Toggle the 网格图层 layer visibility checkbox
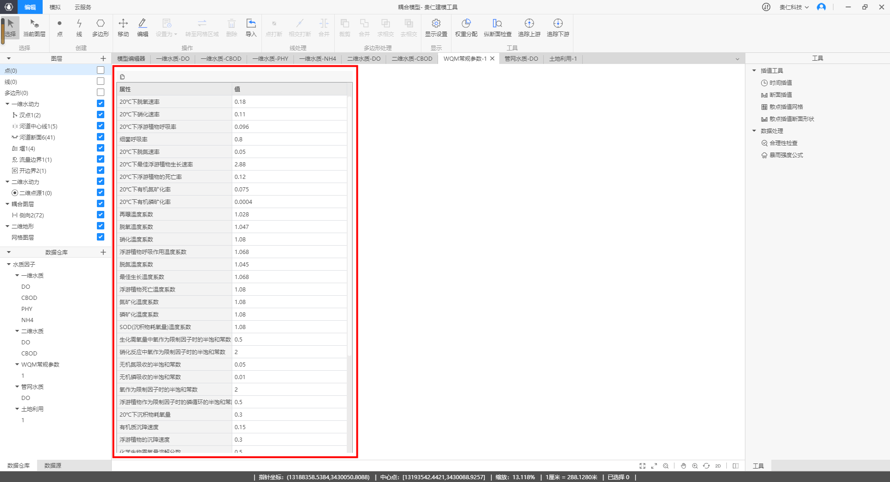The height and width of the screenshot is (482, 890). coord(101,237)
